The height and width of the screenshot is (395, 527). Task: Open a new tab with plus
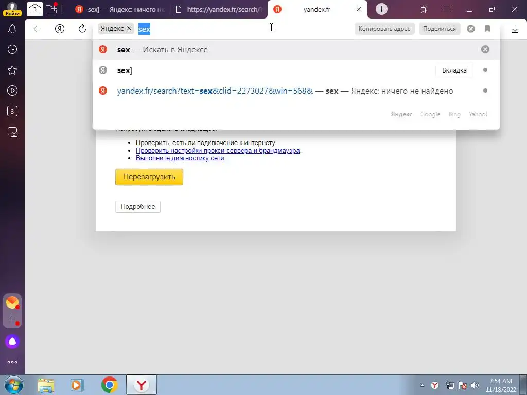coord(381,9)
